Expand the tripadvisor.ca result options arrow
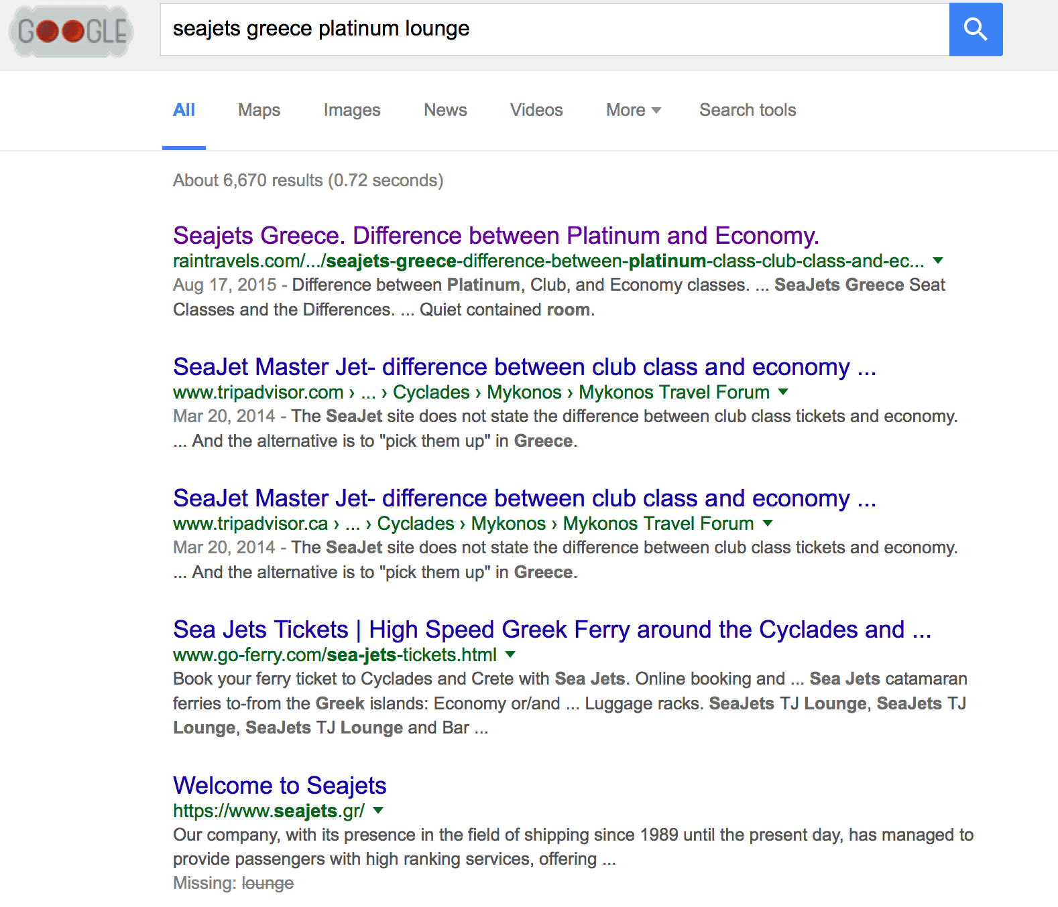The height and width of the screenshot is (907, 1058). 768,523
